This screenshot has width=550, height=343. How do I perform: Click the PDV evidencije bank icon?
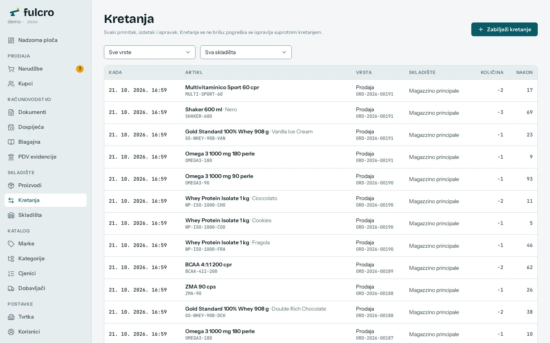[x=11, y=157]
